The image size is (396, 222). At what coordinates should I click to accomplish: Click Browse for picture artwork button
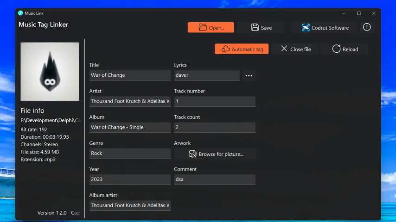pos(215,154)
